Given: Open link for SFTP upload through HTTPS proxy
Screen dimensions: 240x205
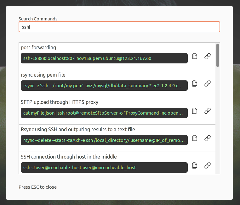Looking at the screenshot, I should [207, 111].
